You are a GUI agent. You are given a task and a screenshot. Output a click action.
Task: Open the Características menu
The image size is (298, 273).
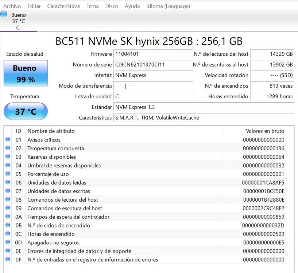[63, 6]
